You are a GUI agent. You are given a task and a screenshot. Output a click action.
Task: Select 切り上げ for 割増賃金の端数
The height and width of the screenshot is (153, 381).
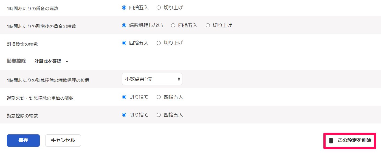[x=159, y=43]
